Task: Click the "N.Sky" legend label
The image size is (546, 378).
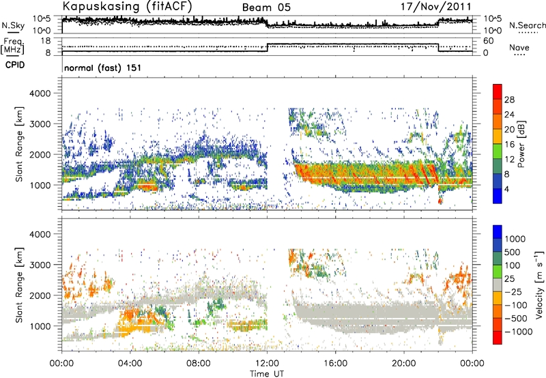Action: (13, 25)
